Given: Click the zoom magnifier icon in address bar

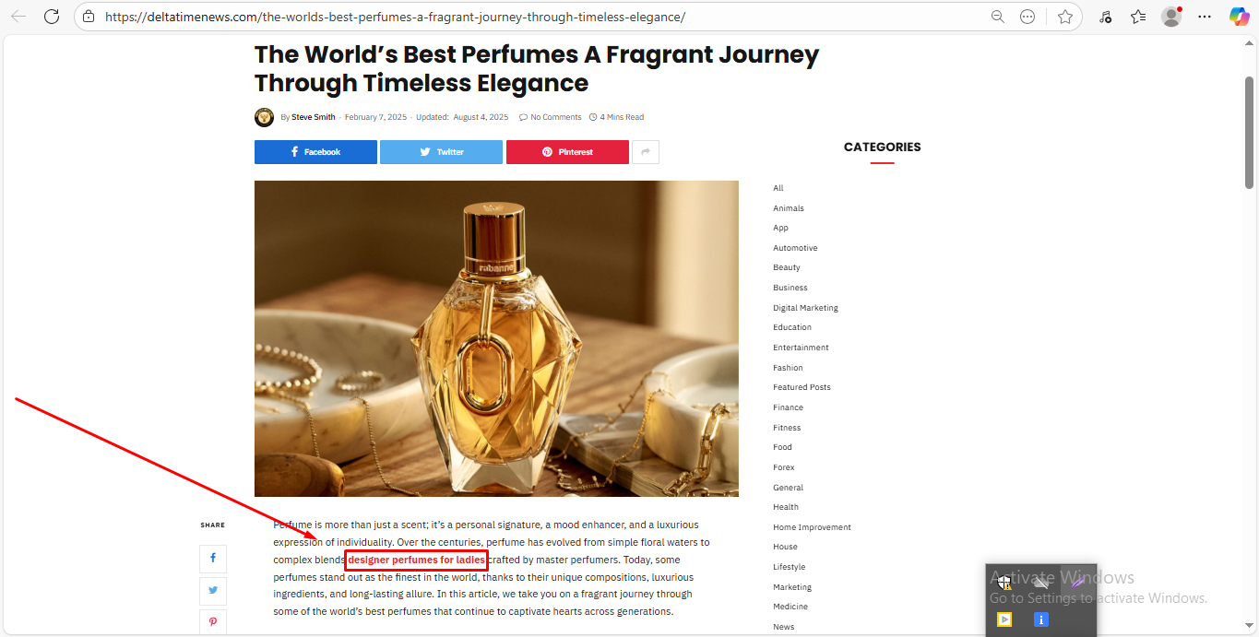Looking at the screenshot, I should [998, 17].
